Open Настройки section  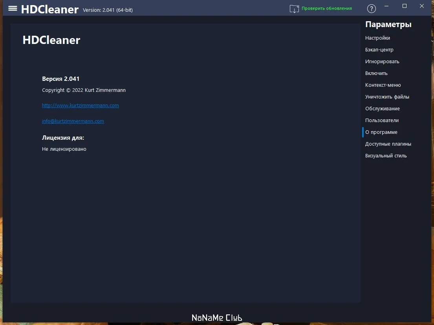pyautogui.click(x=377, y=38)
